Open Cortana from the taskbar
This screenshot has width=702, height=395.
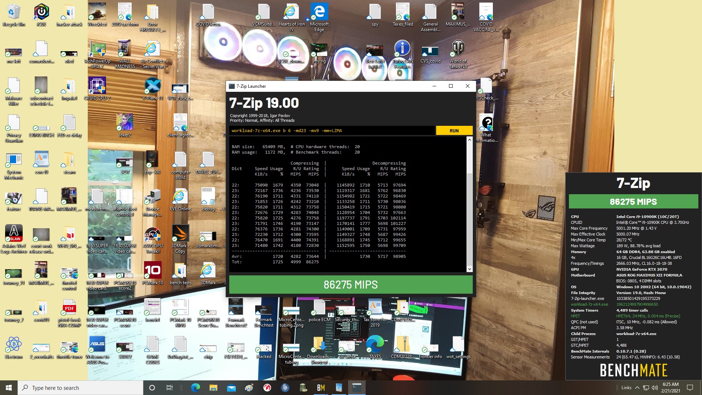point(152,388)
